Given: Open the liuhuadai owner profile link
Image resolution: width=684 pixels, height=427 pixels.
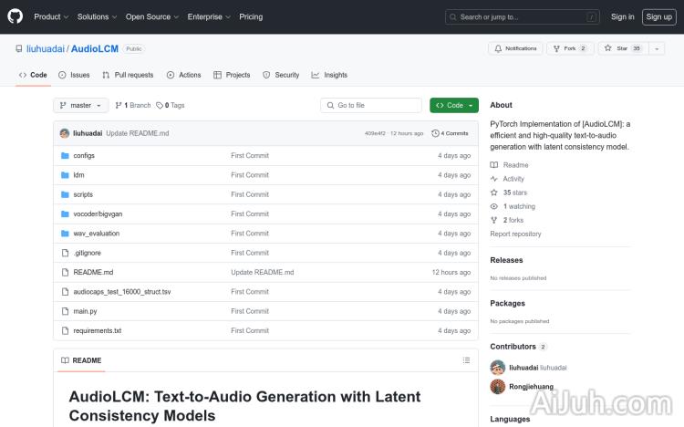Looking at the screenshot, I should [46, 48].
